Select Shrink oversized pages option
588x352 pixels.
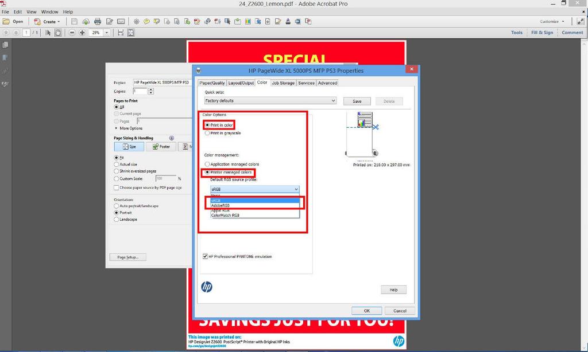click(x=116, y=171)
